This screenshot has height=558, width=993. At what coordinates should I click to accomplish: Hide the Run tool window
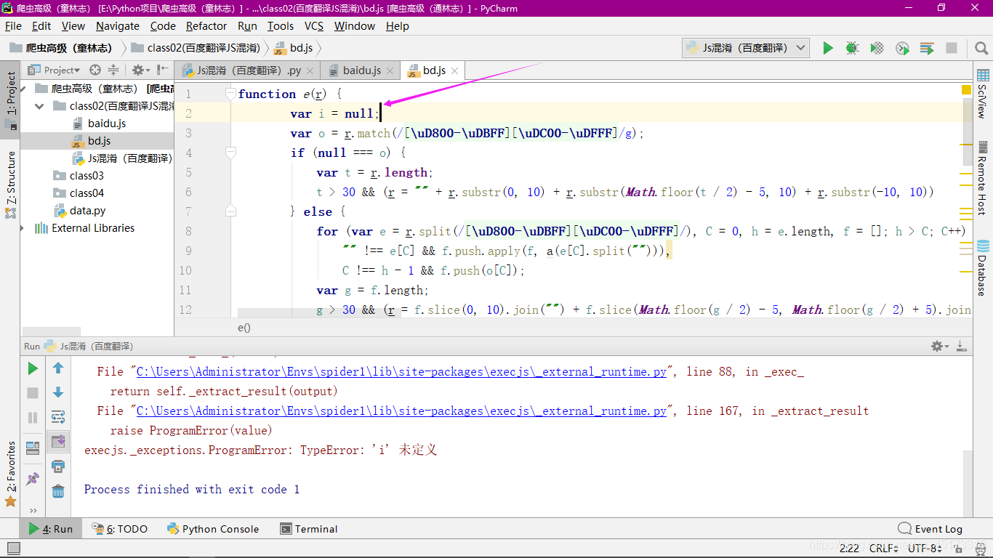(961, 347)
